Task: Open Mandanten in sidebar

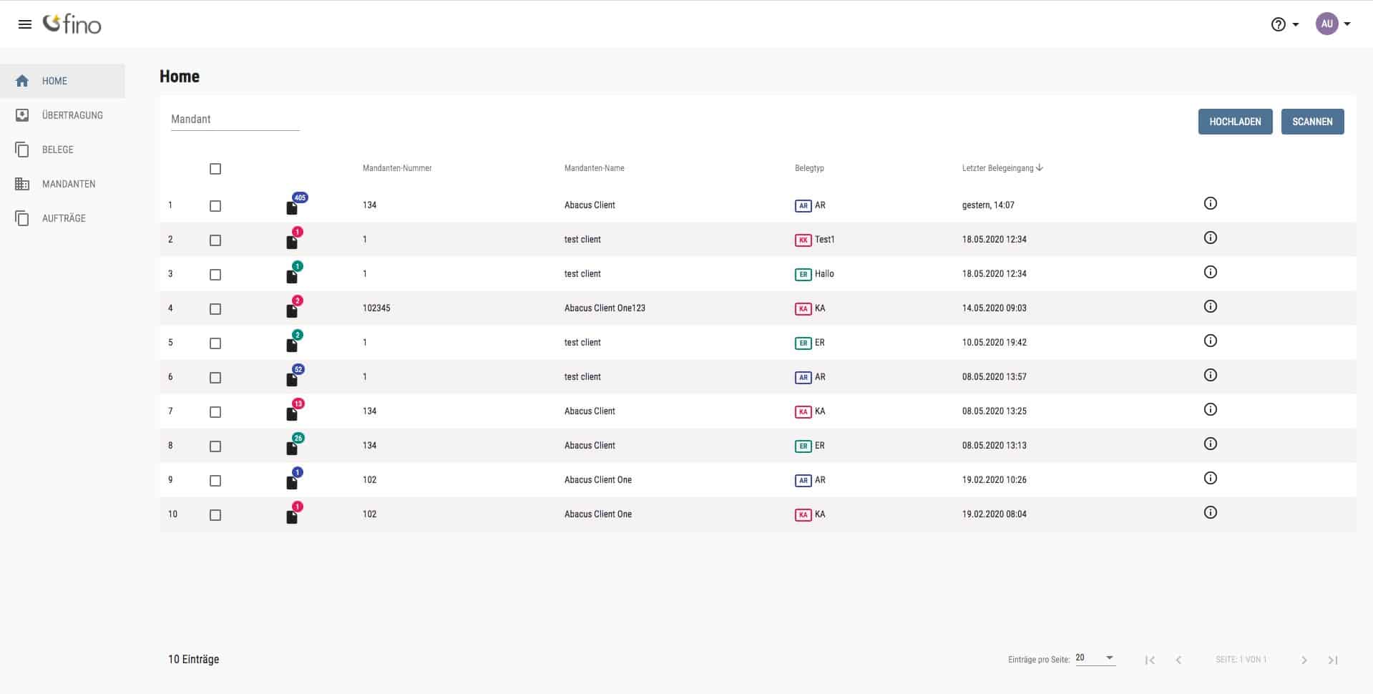Action: click(62, 184)
